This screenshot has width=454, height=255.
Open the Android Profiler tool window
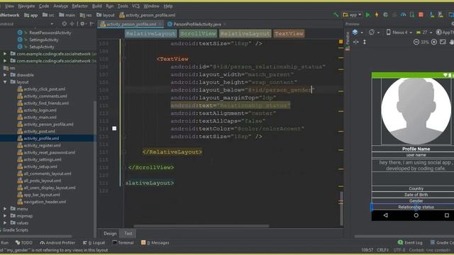pos(57,242)
